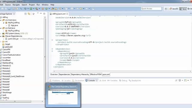Click the New Java Package icon
Viewport: 192px width, 108px height.
pos(43,9)
